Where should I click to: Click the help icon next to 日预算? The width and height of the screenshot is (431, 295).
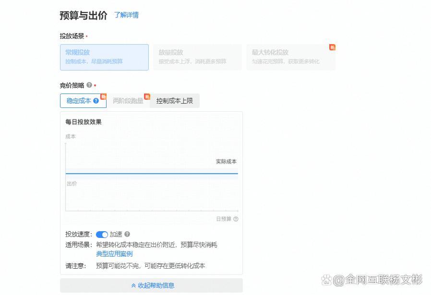point(236,219)
